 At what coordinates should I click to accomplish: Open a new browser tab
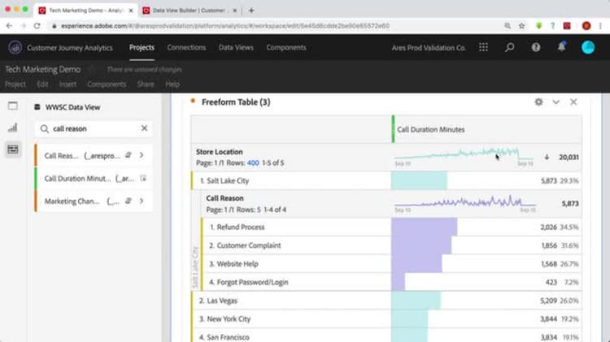[251, 11]
